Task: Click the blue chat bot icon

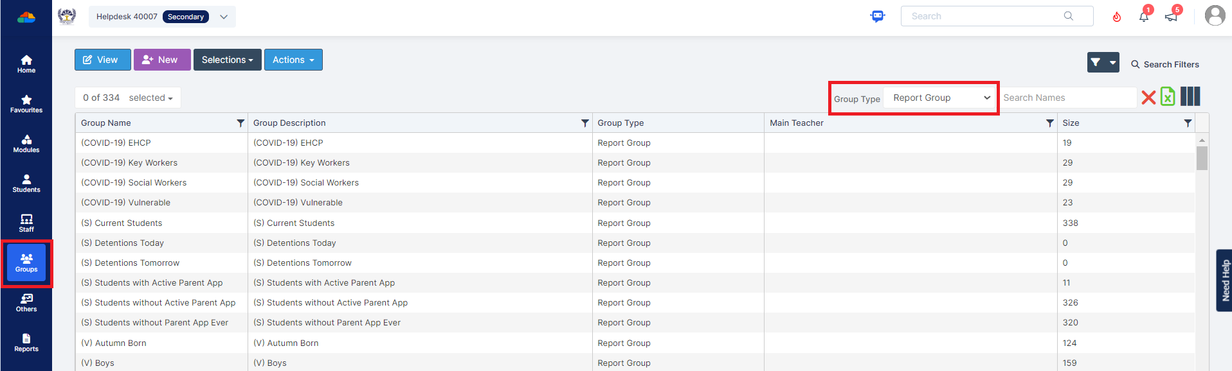Action: [878, 16]
